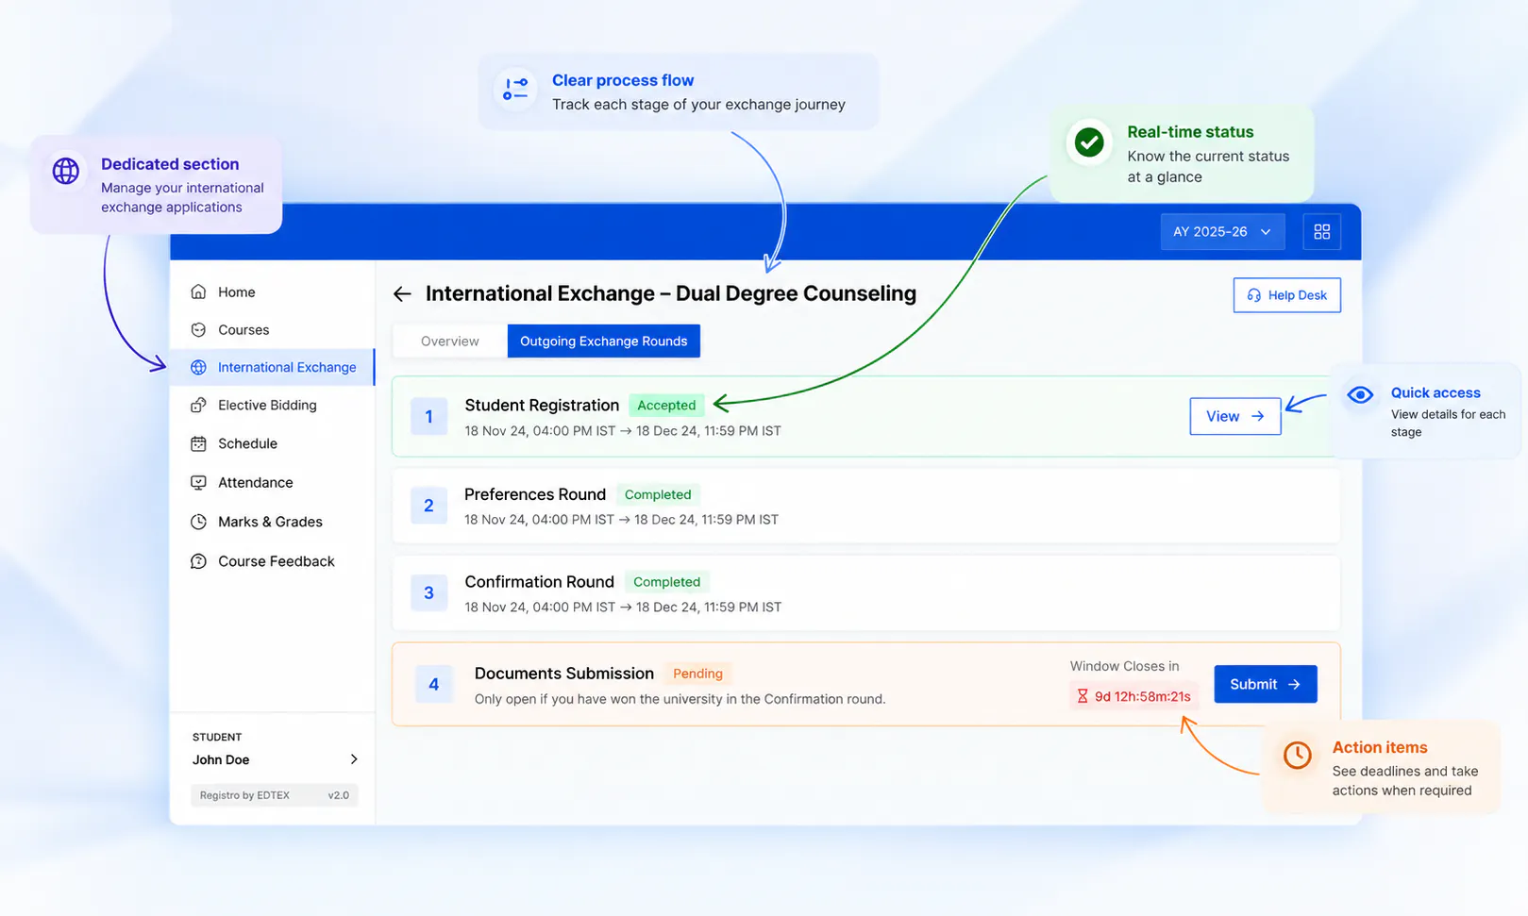Click the Documents Submission stage title
1528x916 pixels.
564,674
